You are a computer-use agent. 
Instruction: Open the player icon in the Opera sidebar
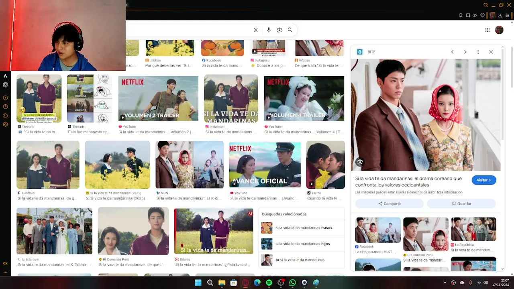click(5, 98)
